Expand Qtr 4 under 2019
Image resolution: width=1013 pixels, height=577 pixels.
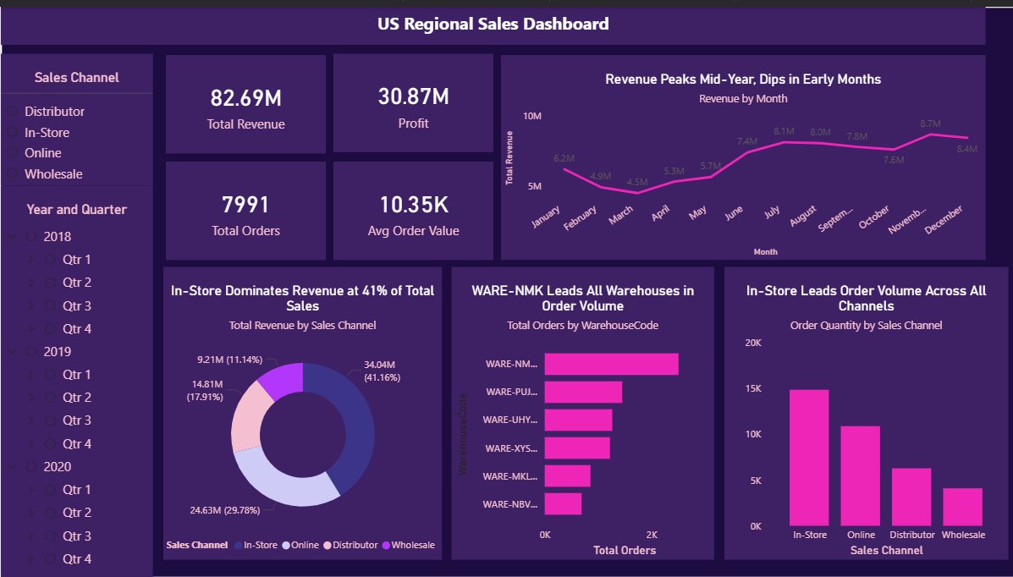[x=31, y=444]
